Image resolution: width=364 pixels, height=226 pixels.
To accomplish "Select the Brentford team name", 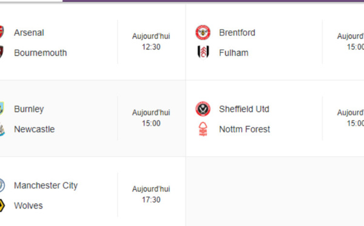I will click(x=237, y=33).
